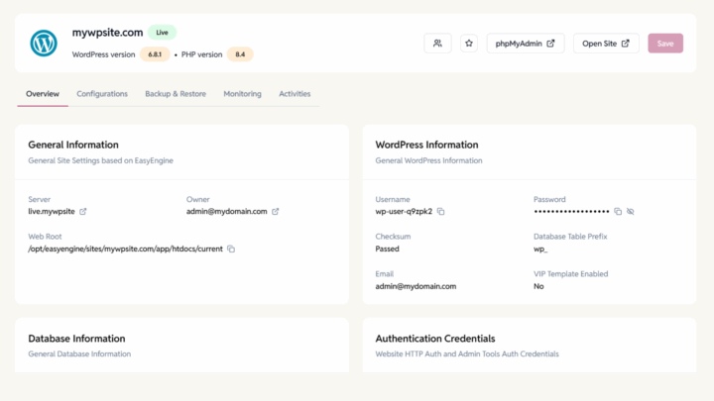This screenshot has width=714, height=401.
Task: Click the WordPress version 6.8.1 badge
Action: tap(155, 54)
